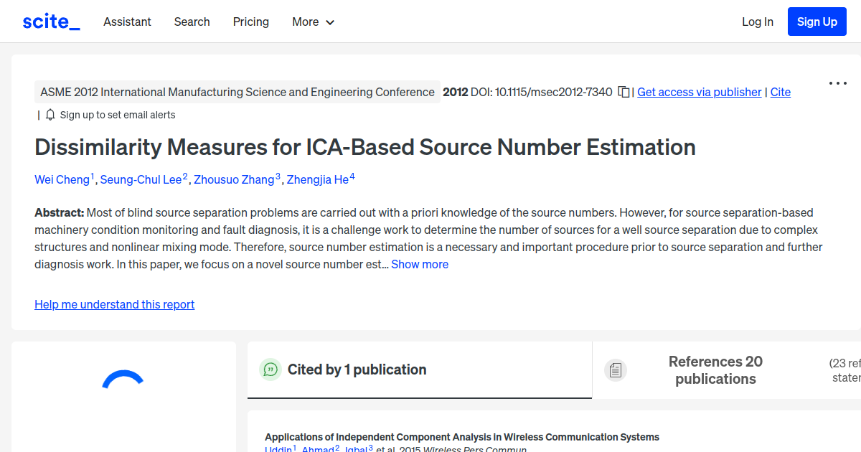
Task: Expand the abstract with Show more
Action: (420, 264)
